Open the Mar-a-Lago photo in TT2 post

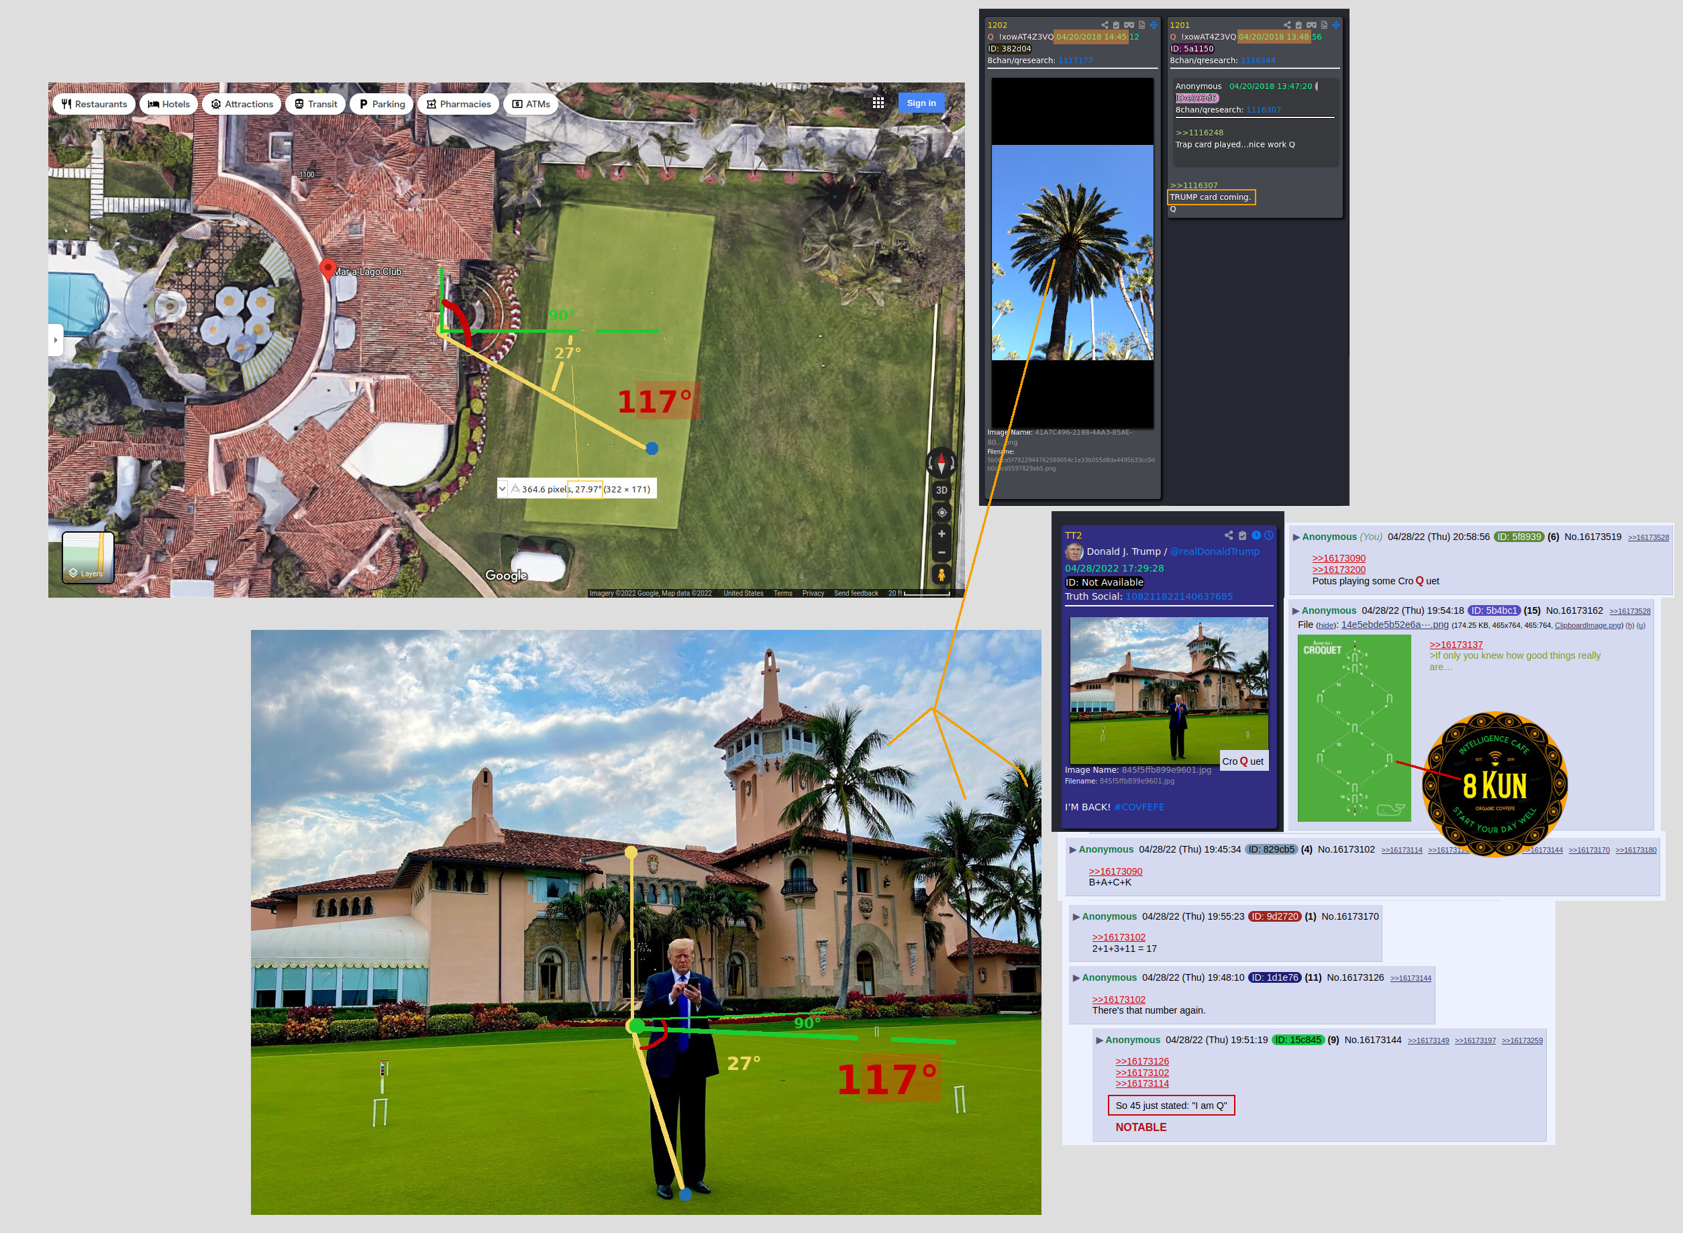(1169, 690)
